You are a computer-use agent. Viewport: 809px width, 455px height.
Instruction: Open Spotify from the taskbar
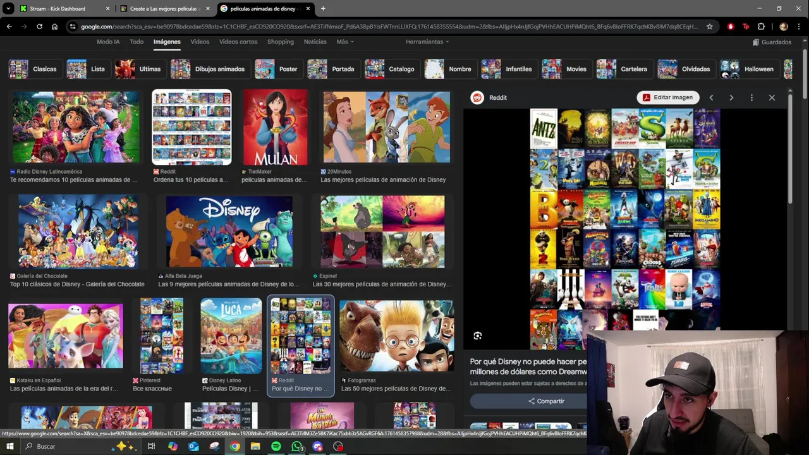276,446
